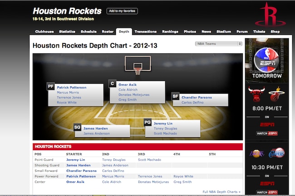Switch to the Statistics tab
Image resolution: width=295 pixels, height=196 pixels.
[67, 32]
